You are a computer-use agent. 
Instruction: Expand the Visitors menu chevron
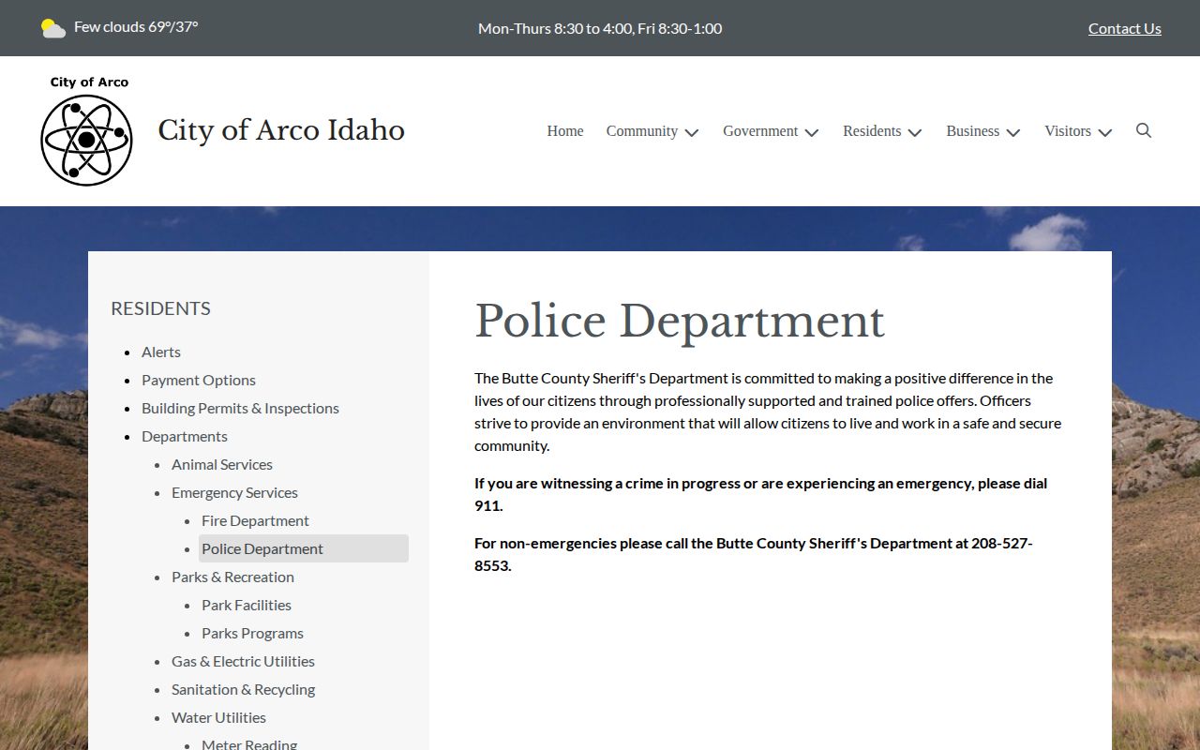[1105, 132]
